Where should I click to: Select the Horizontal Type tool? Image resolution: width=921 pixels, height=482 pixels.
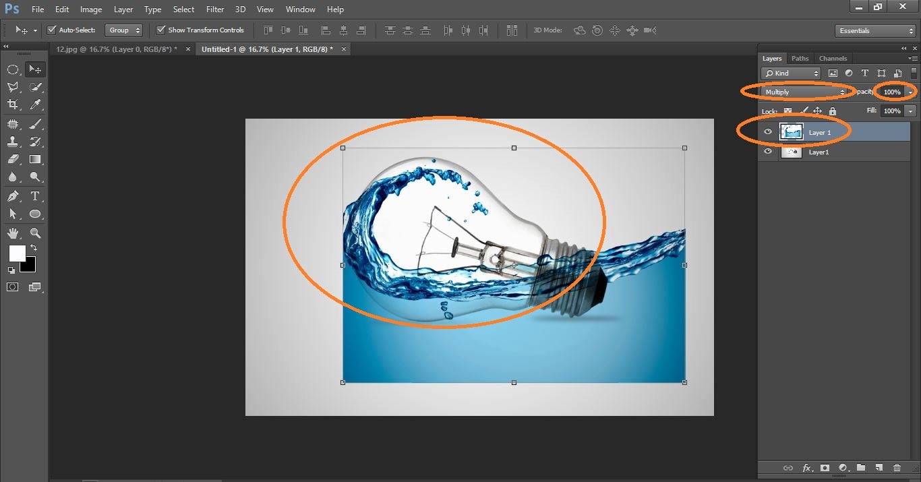click(36, 196)
